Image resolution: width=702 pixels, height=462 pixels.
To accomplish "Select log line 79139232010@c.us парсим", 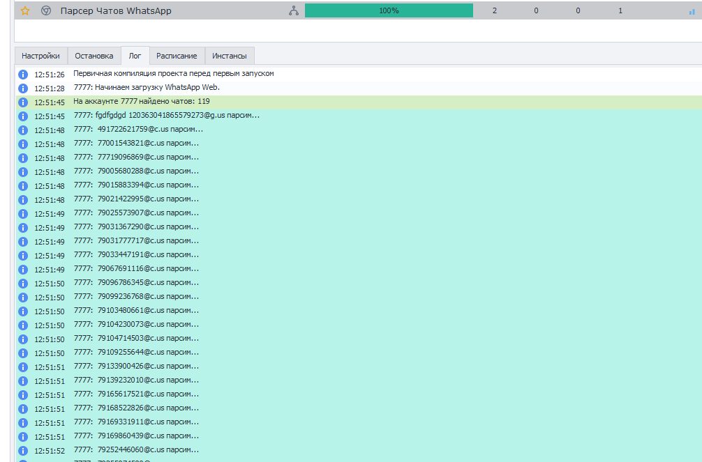I will click(358, 380).
